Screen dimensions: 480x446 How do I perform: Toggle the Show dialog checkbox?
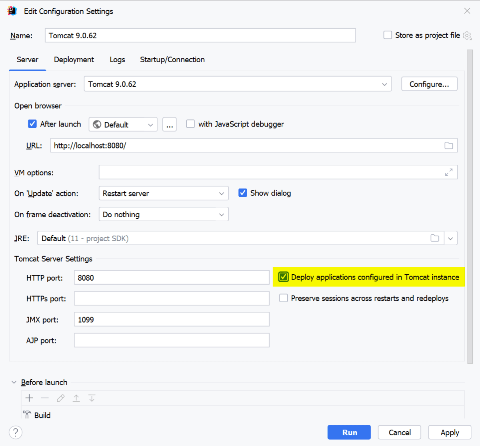[243, 193]
